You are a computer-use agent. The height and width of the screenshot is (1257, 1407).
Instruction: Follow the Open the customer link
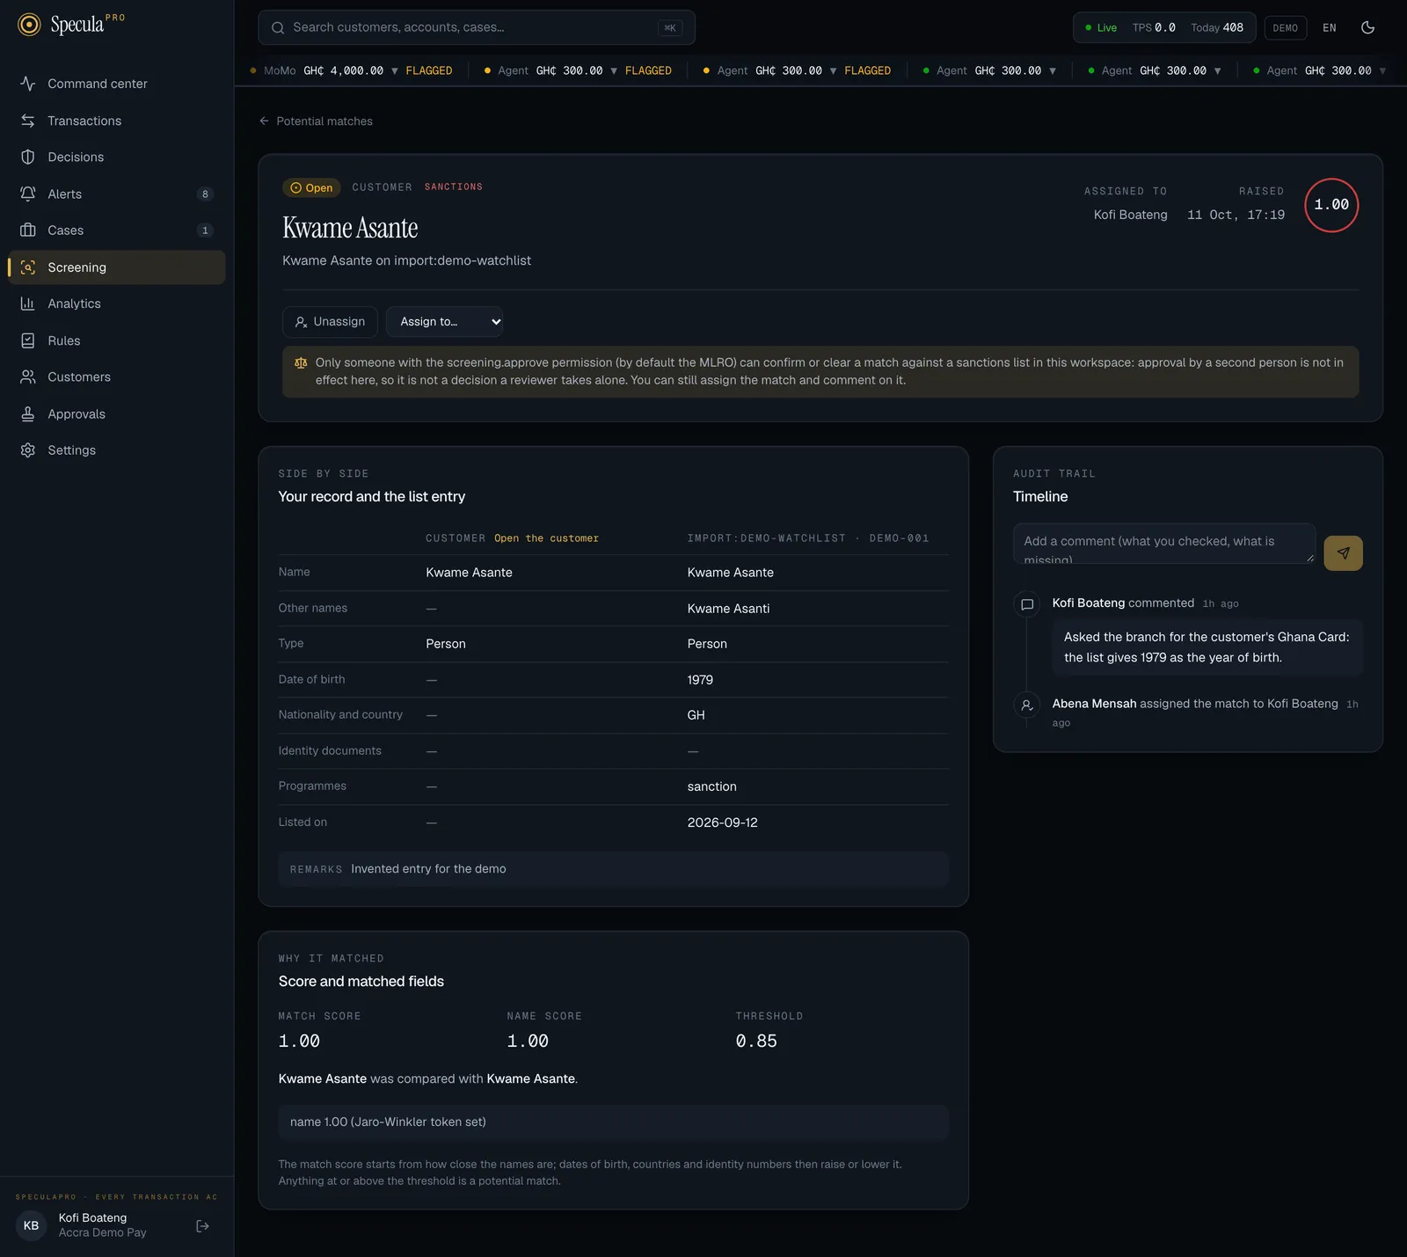(x=546, y=538)
